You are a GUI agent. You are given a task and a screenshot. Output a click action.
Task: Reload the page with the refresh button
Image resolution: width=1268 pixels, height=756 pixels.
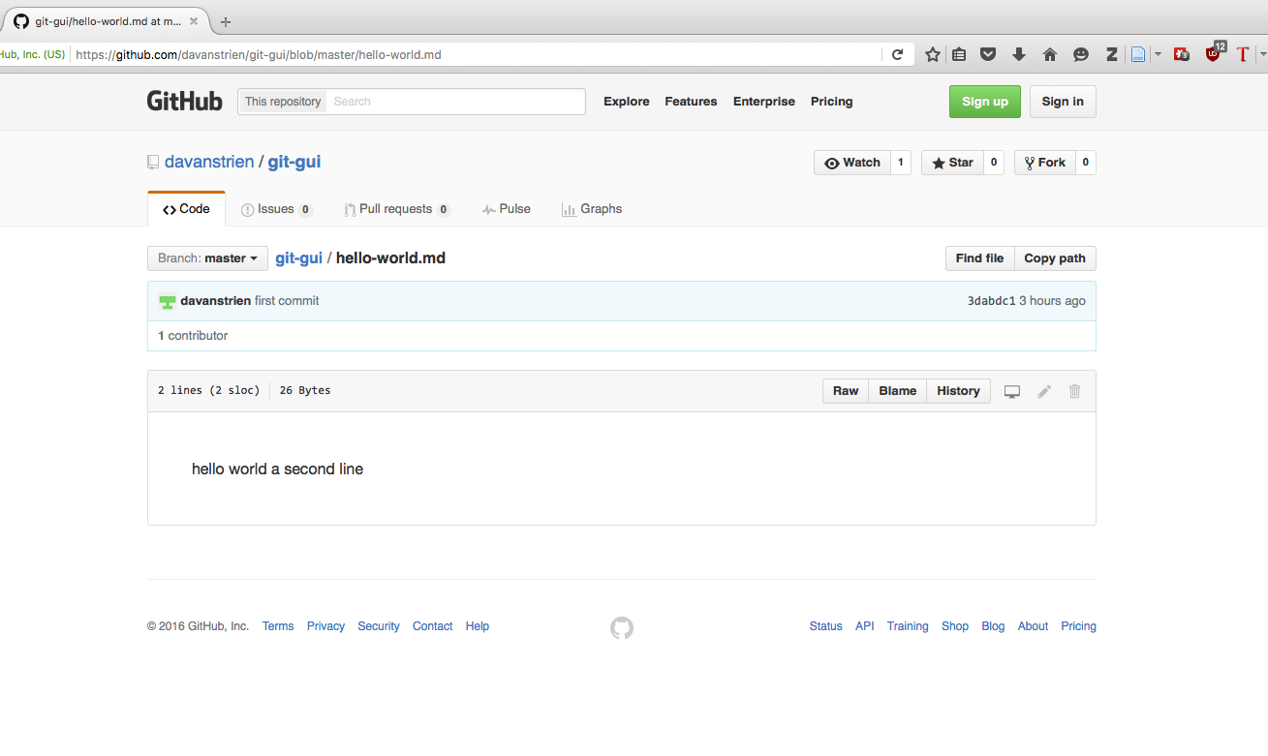click(x=898, y=55)
